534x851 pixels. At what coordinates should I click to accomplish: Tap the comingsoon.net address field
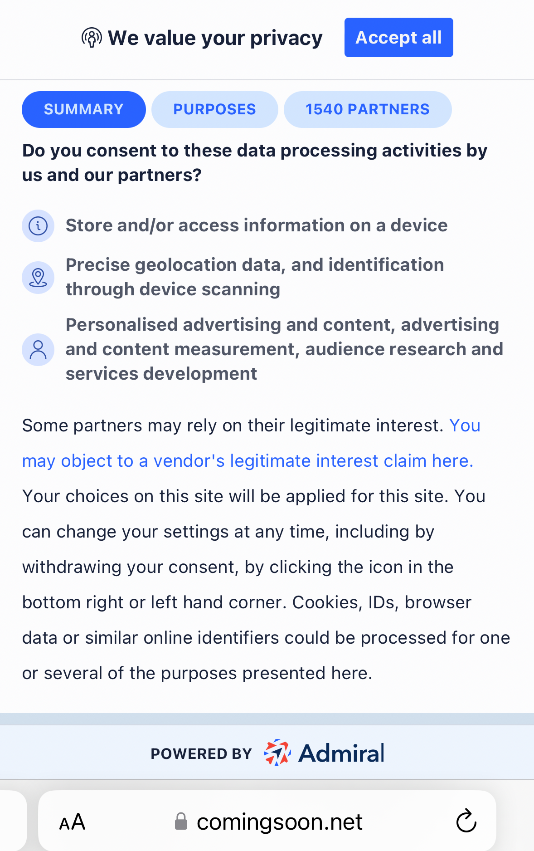pos(267,821)
